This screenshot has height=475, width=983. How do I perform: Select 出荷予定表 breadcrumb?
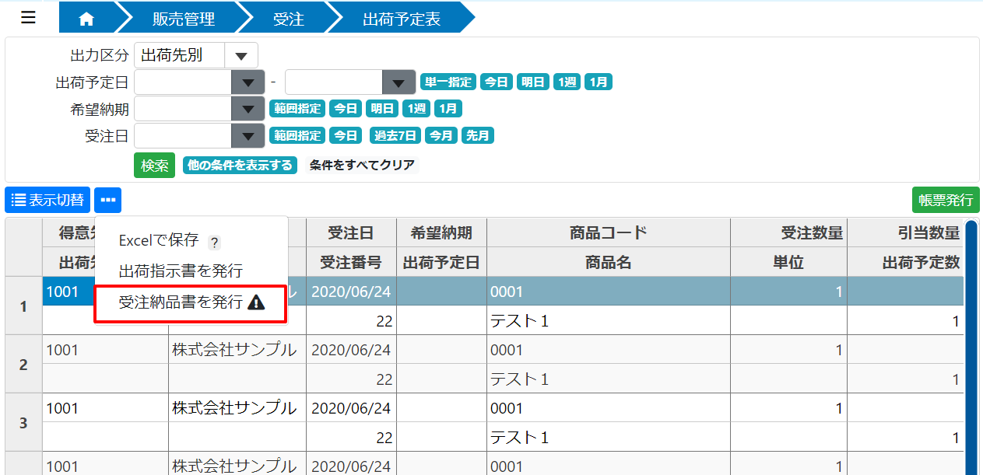[402, 19]
